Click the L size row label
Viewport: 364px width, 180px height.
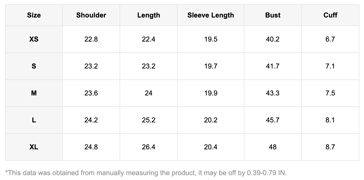[34, 120]
